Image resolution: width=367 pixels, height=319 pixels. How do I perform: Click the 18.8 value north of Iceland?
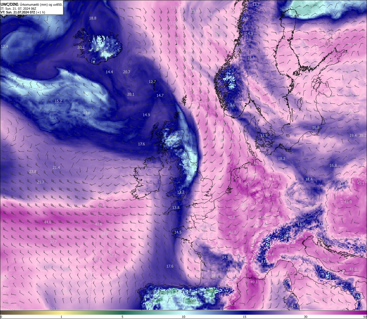(93, 18)
